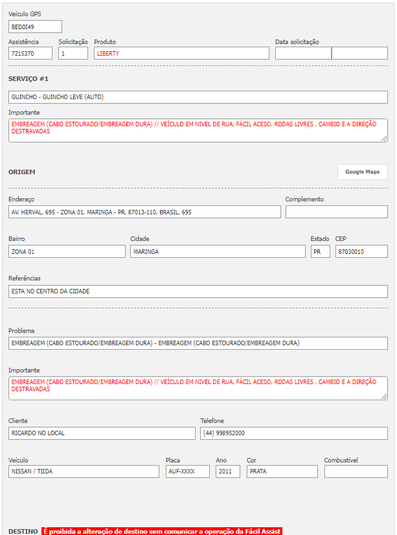Click the GUINCHO LEVE service field
The height and width of the screenshot is (535, 397).
(x=198, y=97)
